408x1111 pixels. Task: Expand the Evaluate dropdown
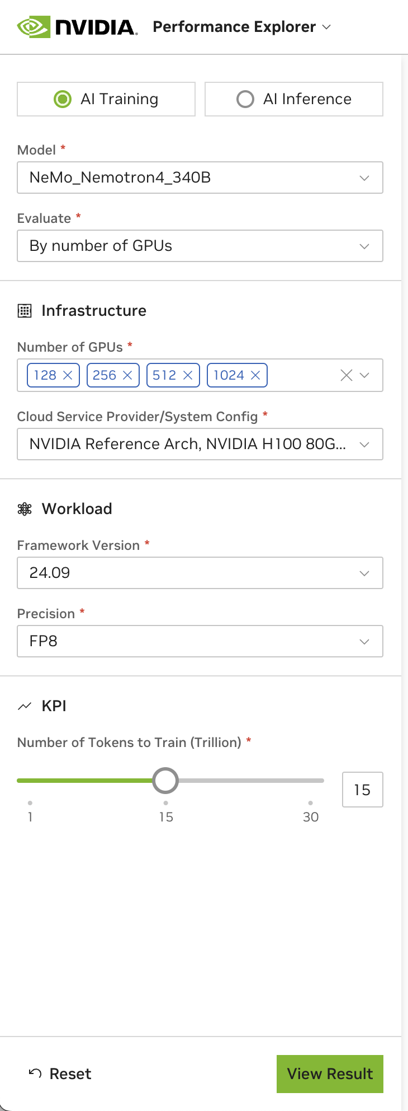coord(200,246)
